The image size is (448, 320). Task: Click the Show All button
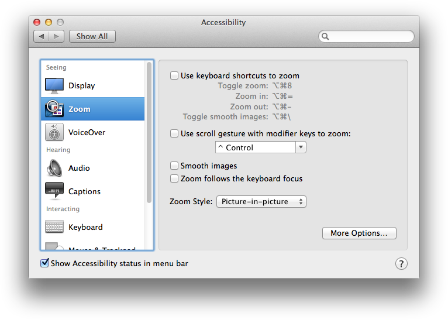tap(92, 36)
